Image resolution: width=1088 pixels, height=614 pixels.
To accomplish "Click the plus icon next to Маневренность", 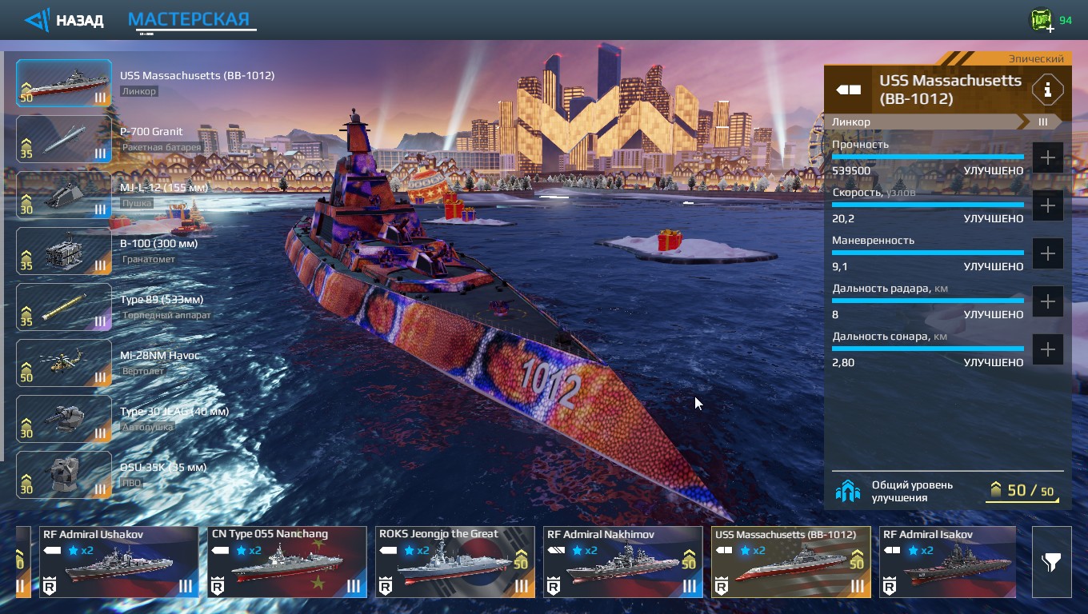I will [x=1047, y=253].
